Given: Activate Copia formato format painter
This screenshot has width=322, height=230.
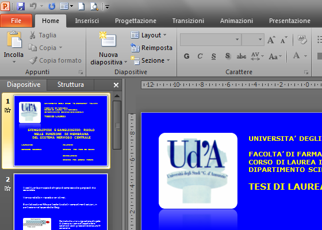Looking at the screenshot, I should [x=55, y=60].
